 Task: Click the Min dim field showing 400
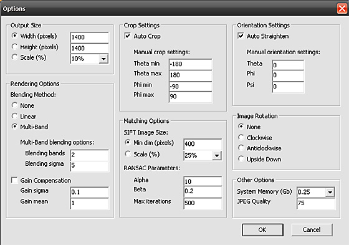[x=203, y=144]
